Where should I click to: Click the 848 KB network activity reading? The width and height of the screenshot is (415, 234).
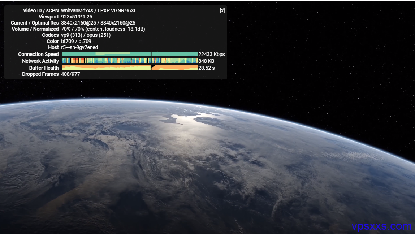(x=207, y=61)
